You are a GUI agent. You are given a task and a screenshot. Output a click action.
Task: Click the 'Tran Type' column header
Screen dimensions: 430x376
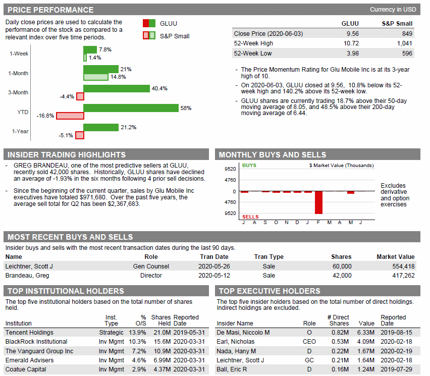[268, 257]
